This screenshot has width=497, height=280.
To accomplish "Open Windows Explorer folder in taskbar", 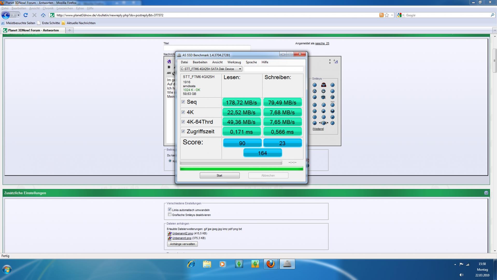I will pyautogui.click(x=207, y=264).
